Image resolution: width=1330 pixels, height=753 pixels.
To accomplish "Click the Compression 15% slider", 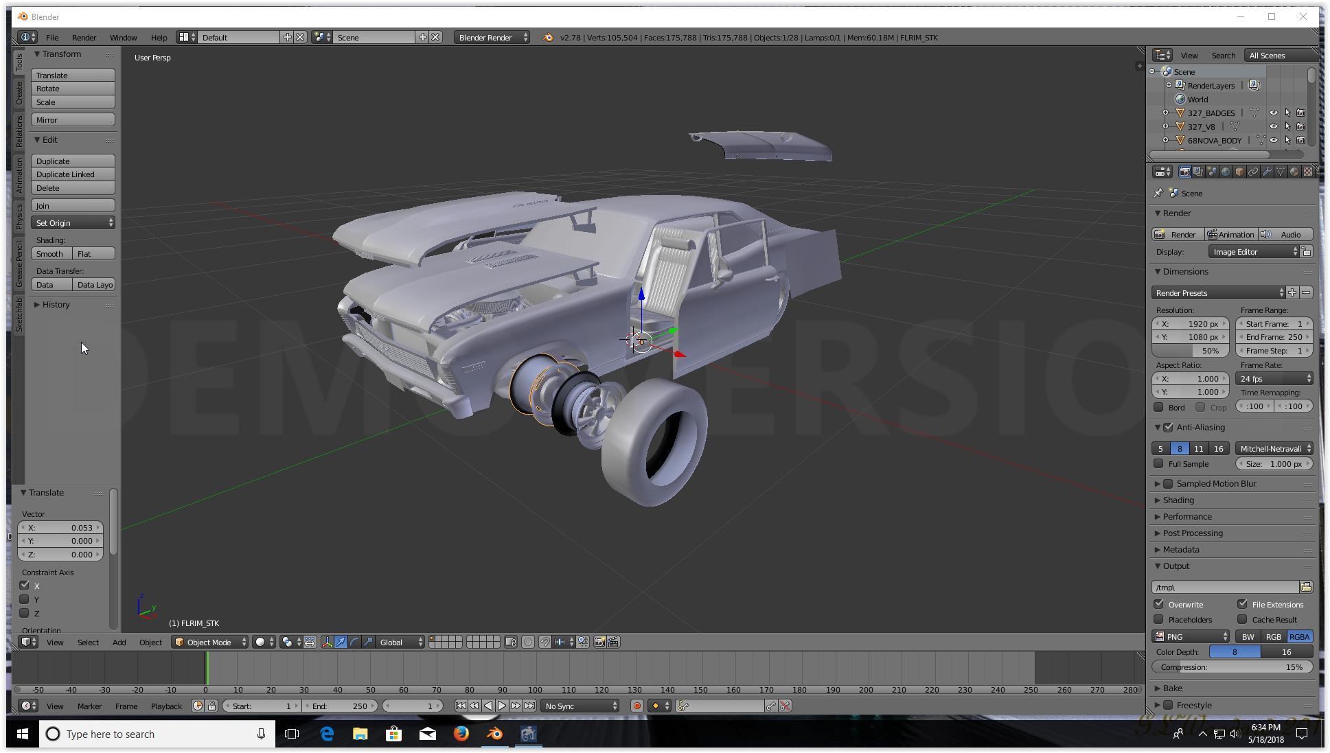I will click(1232, 667).
